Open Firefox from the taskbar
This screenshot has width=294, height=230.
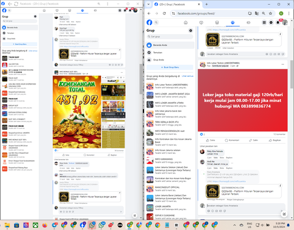45,225
